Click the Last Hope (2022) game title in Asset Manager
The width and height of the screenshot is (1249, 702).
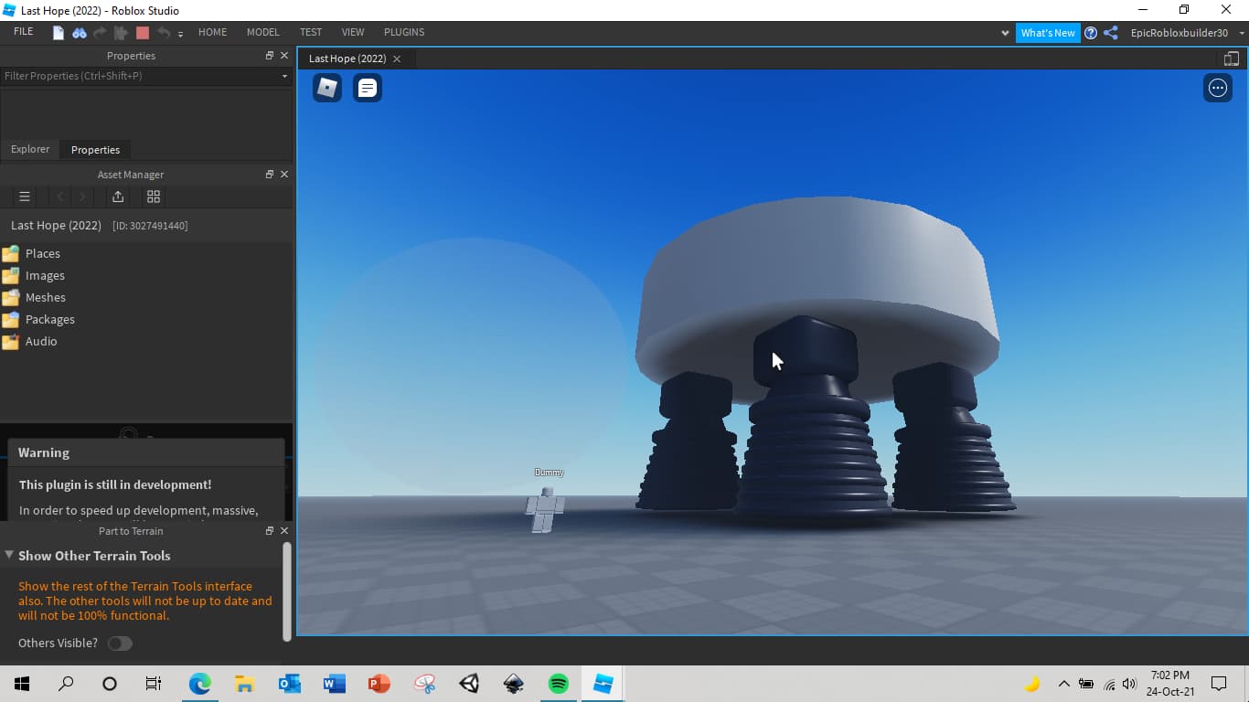(x=56, y=226)
